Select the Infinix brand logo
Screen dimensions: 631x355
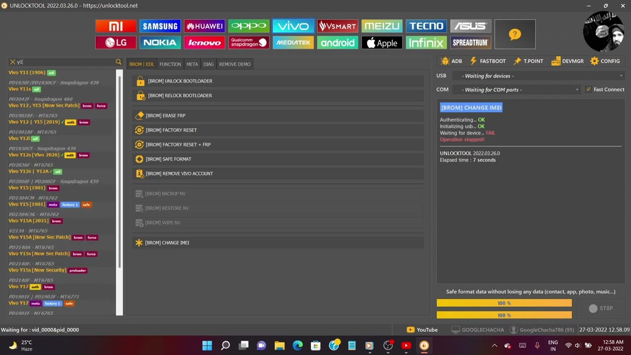tap(426, 42)
